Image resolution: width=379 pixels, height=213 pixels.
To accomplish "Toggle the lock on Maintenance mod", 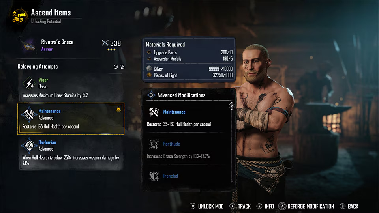I will [118, 109].
